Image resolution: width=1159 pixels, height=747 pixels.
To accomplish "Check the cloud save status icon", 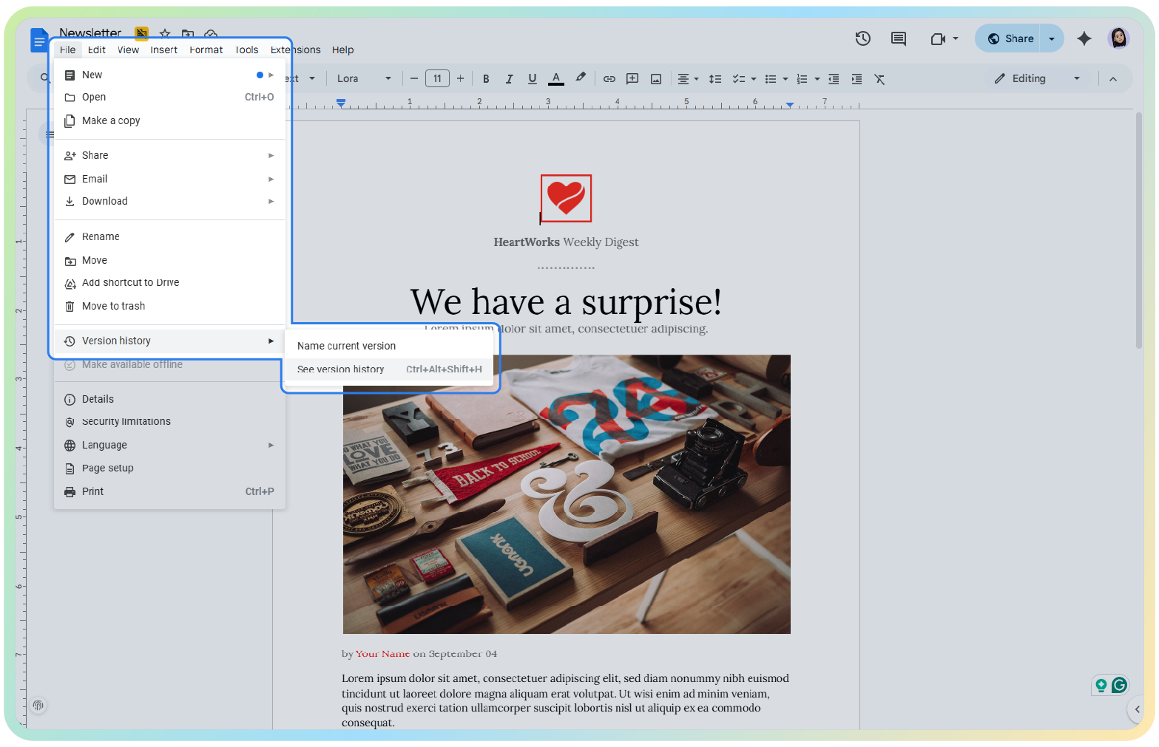I will coord(211,33).
